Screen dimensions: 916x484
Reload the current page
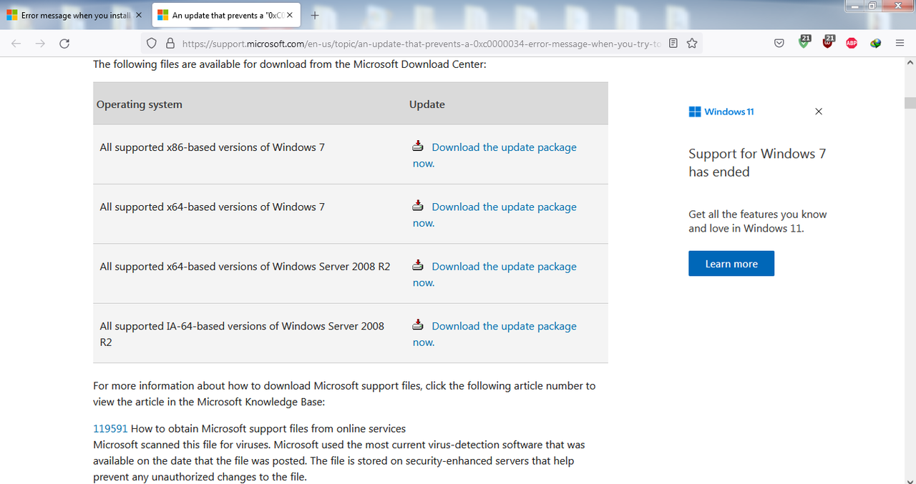(64, 44)
